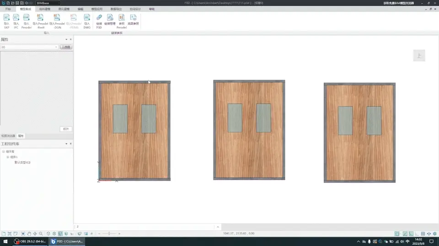The image size is (439, 246).
Task: Close the 工程组件库 panel
Action: click(70, 144)
